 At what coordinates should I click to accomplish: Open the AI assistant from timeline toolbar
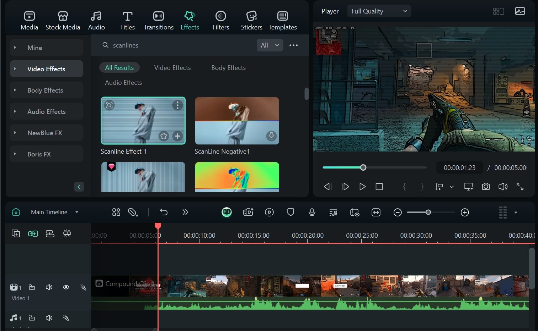[227, 212]
